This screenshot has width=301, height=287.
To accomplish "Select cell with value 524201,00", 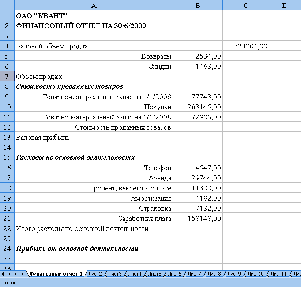I will click(x=246, y=45).
